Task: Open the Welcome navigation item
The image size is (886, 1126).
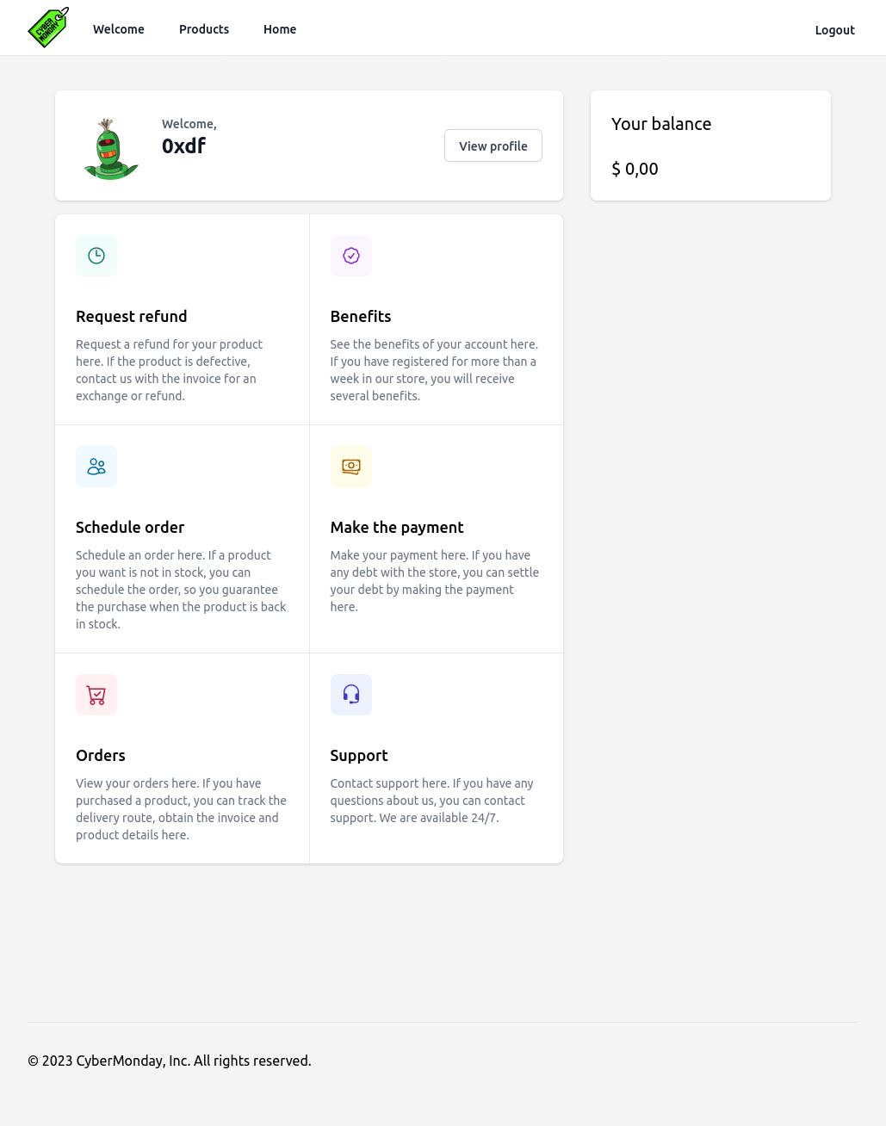Action: coord(119,29)
